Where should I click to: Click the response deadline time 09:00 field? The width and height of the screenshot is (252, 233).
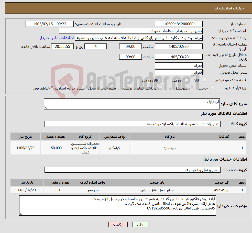(x=130, y=47)
